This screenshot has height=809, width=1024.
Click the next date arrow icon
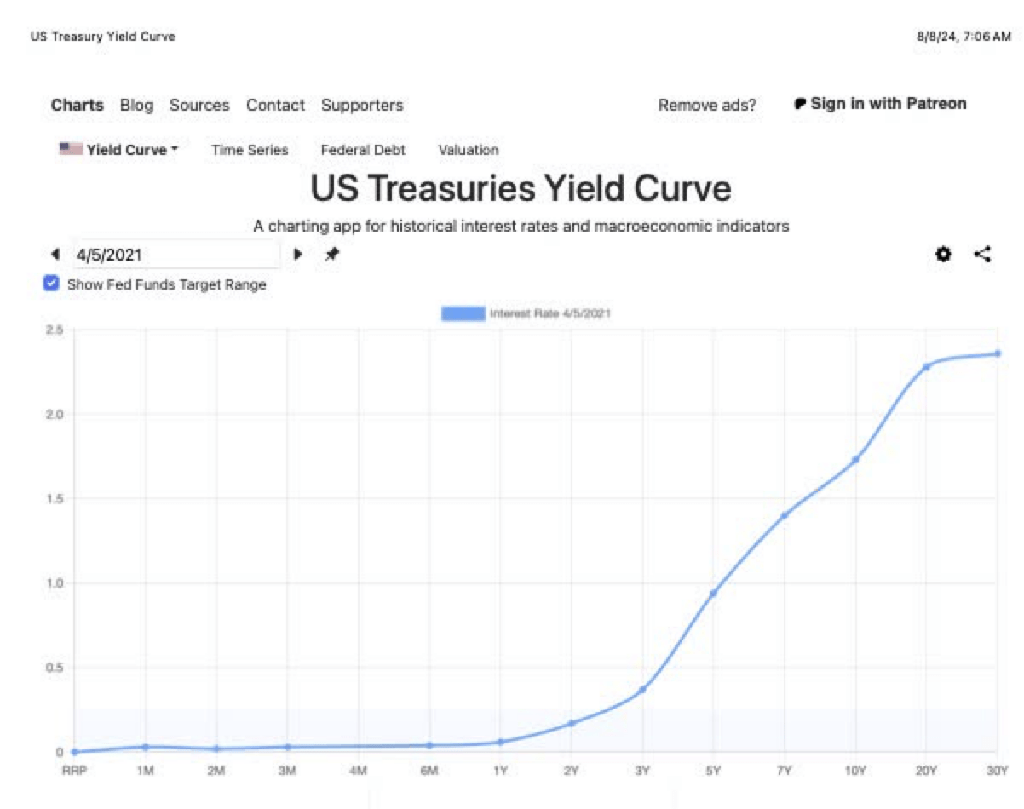[298, 254]
